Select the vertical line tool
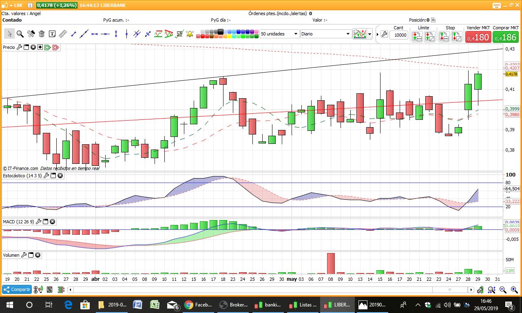The height and width of the screenshot is (313, 522). tap(127, 34)
